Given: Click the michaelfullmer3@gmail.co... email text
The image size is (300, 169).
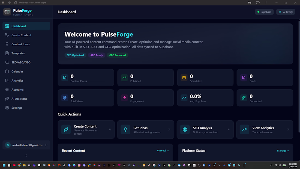Looking at the screenshot, I should [x=28, y=145].
